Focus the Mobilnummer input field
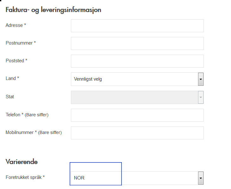 point(137,133)
